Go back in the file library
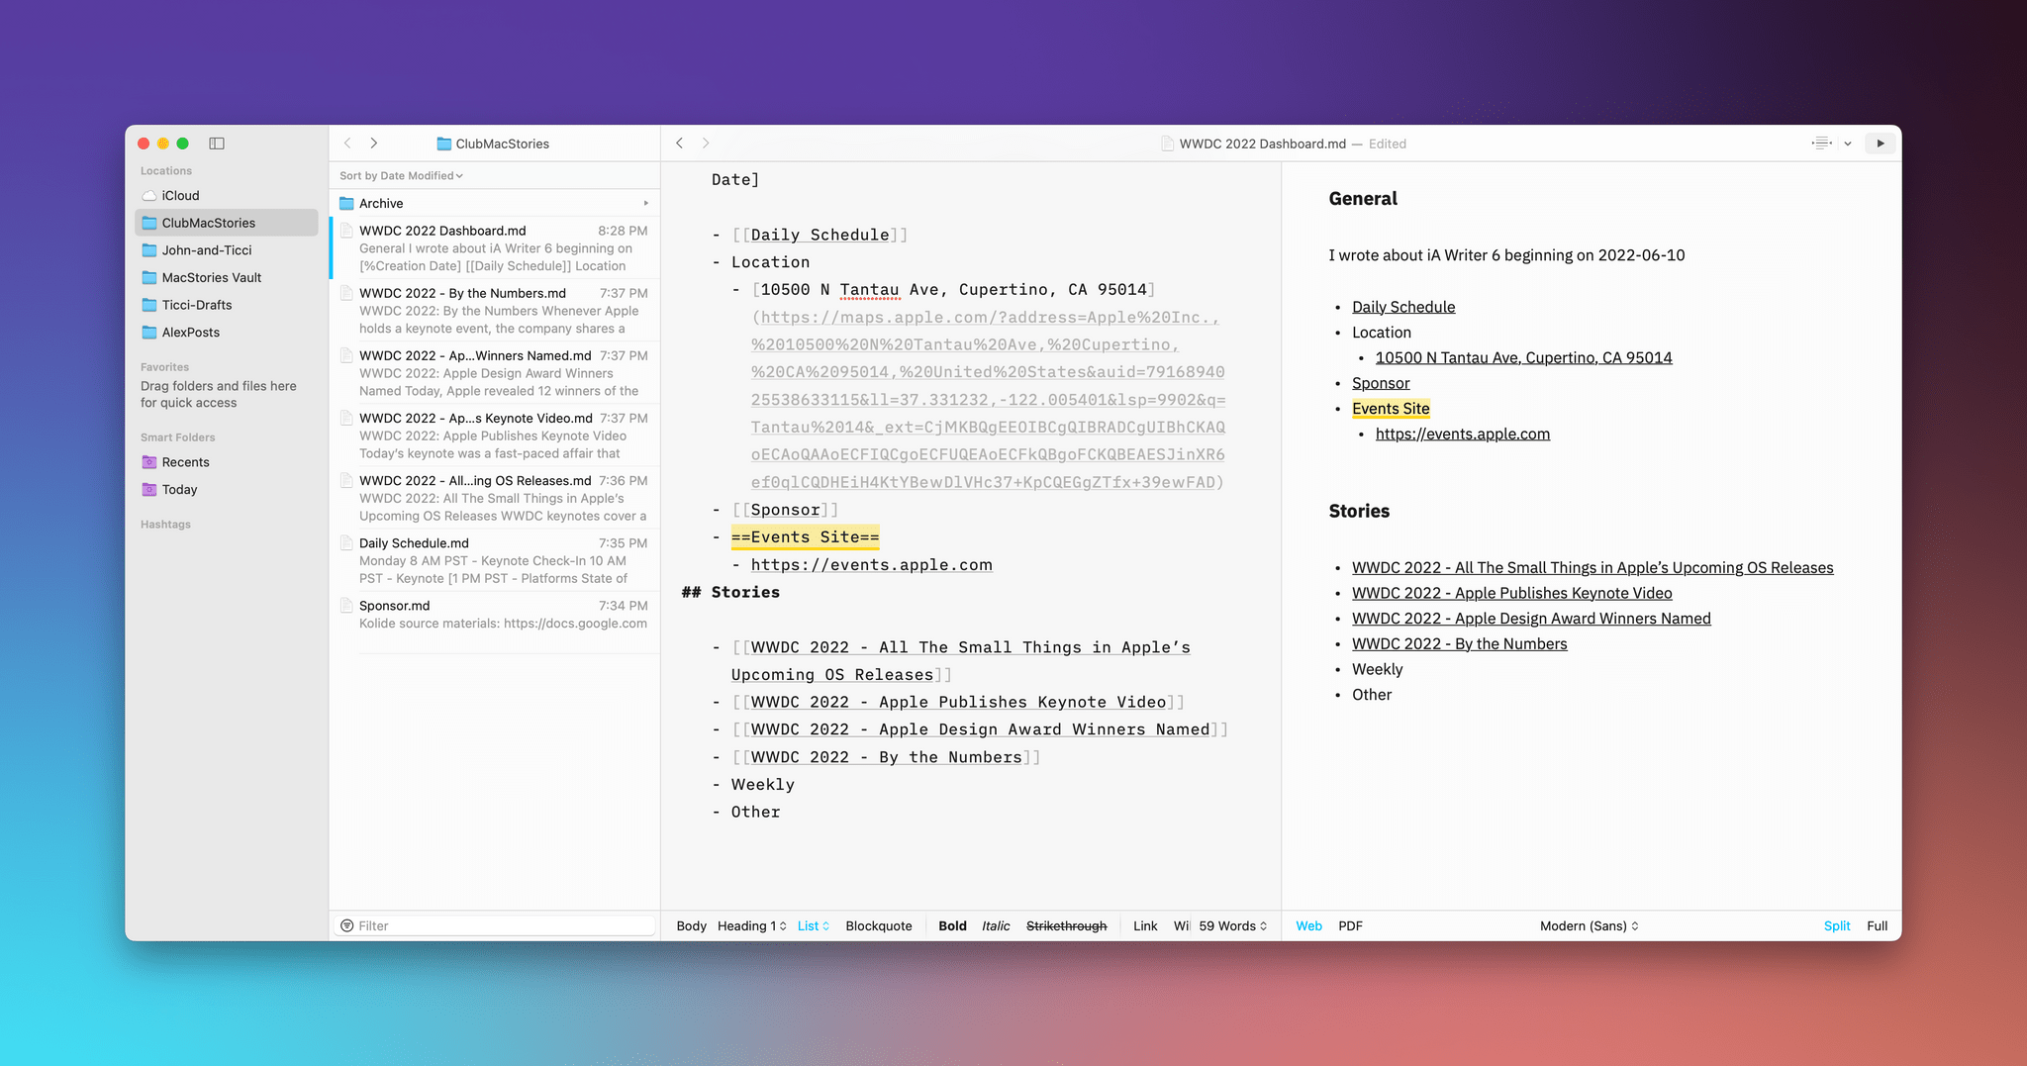Screen dimensions: 2027x1066 pyautogui.click(x=347, y=144)
